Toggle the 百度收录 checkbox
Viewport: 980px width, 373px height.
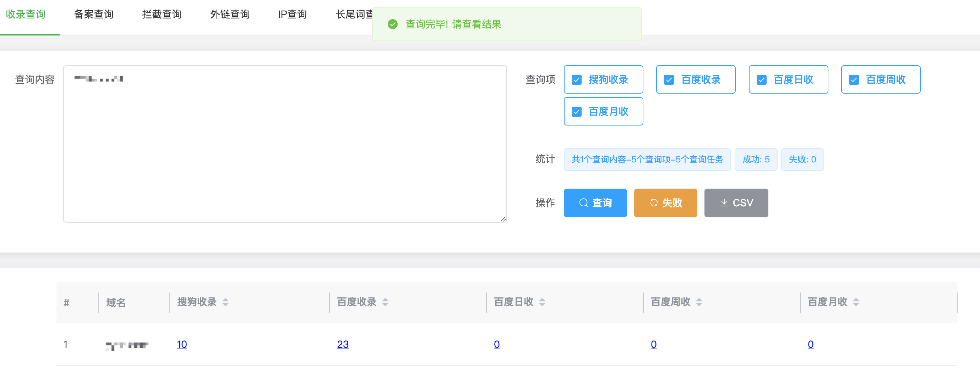(669, 80)
